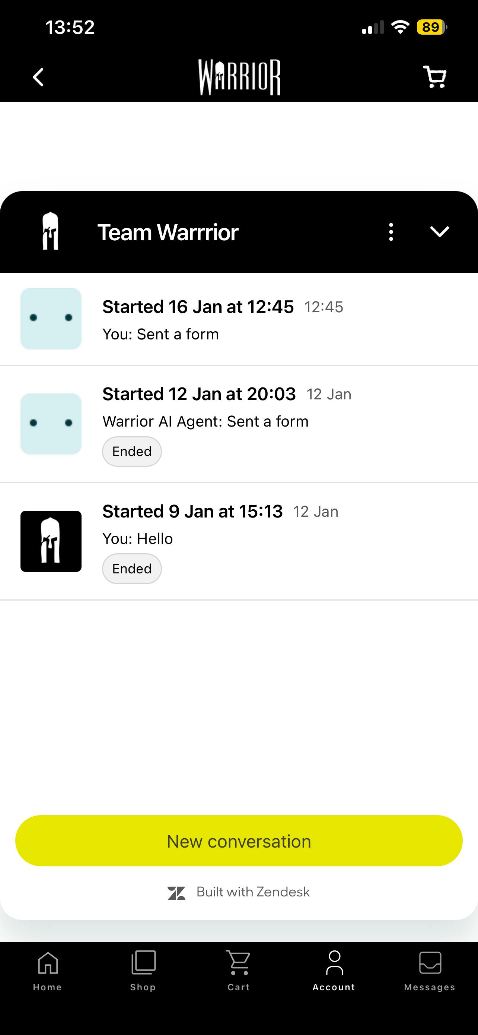
Task: Open the Built with Zendesk link
Action: (x=239, y=892)
